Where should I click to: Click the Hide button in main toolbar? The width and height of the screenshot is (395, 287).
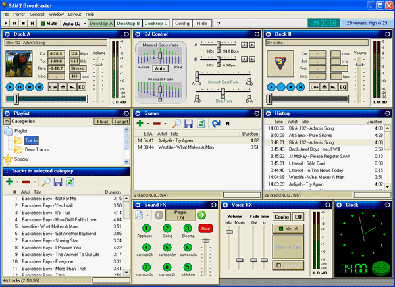pyautogui.click(x=202, y=24)
